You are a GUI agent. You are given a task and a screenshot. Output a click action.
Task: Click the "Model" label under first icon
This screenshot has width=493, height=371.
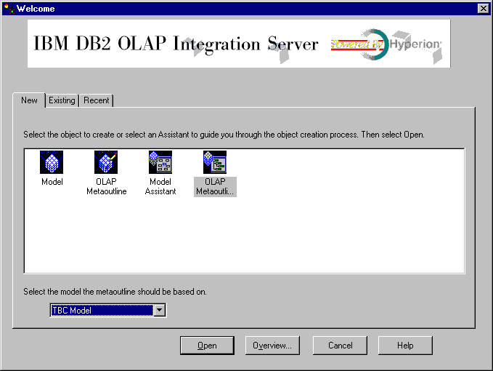[52, 182]
